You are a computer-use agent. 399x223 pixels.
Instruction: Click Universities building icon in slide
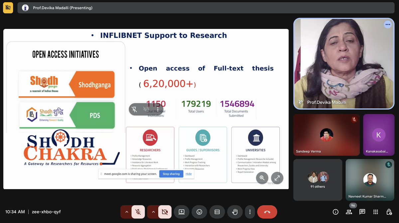click(x=255, y=138)
